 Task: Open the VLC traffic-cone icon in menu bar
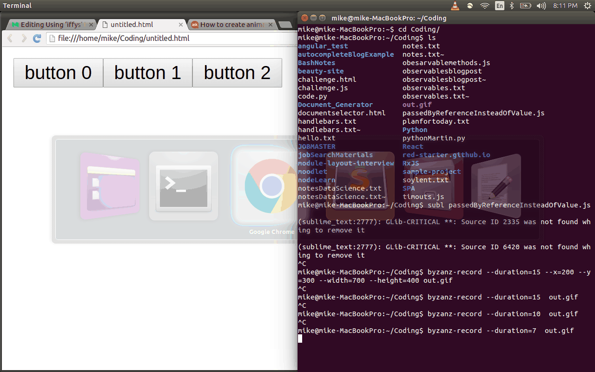[x=454, y=6]
